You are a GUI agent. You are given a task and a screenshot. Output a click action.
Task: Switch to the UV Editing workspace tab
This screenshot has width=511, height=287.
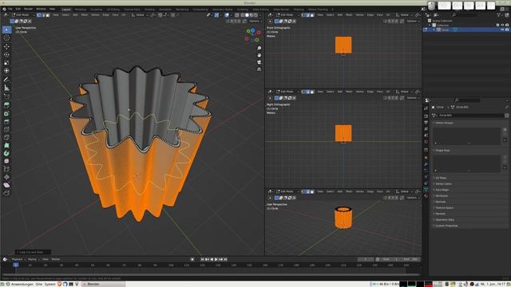(x=113, y=10)
